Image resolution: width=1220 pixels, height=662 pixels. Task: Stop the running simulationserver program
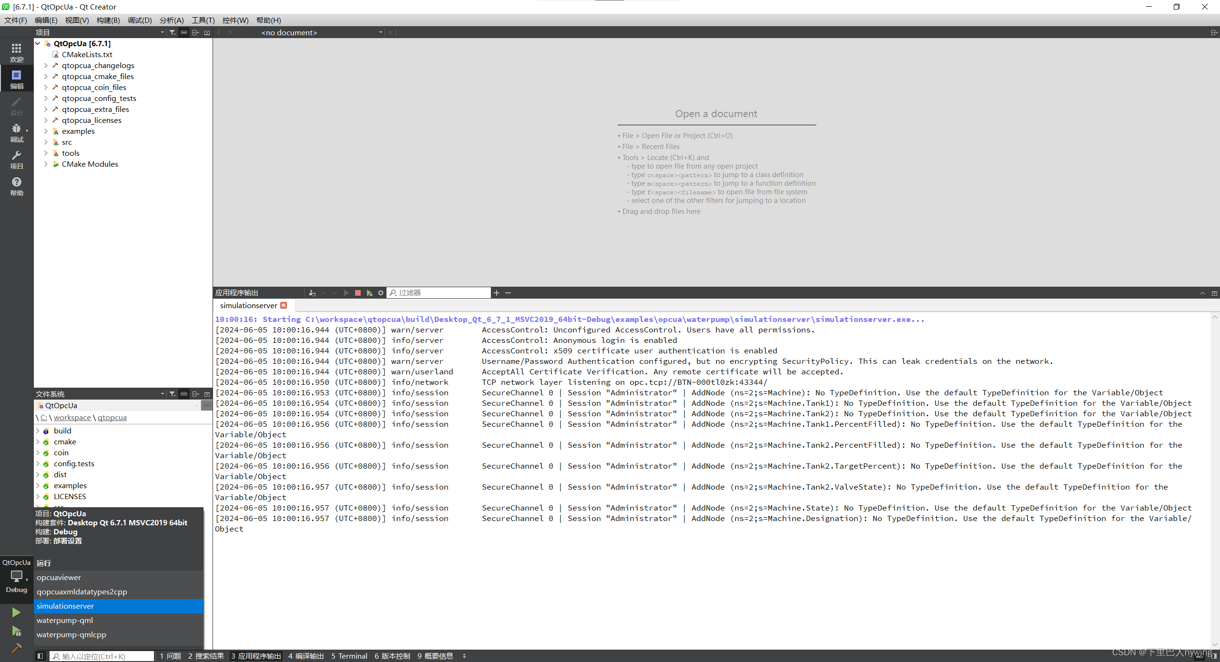coord(358,293)
